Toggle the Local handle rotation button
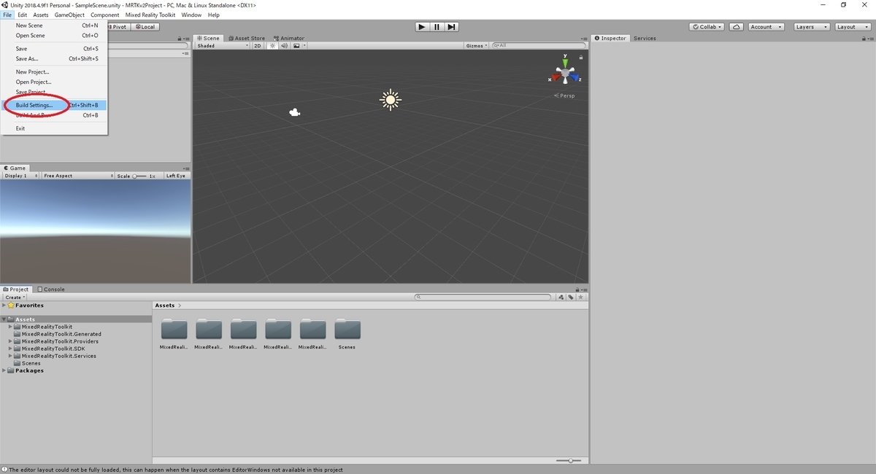This screenshot has height=474, width=876. point(145,26)
